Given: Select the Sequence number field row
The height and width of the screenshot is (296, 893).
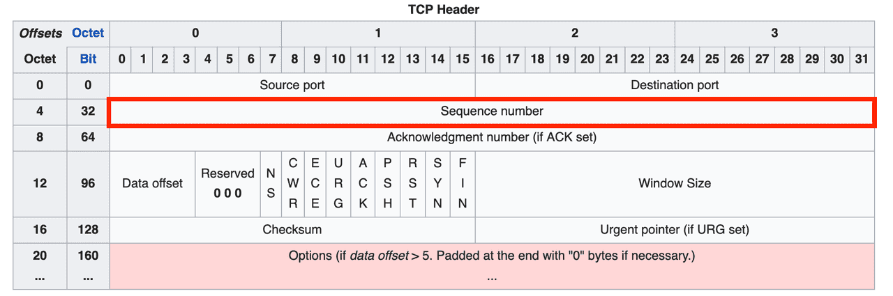Looking at the screenshot, I should click(x=491, y=111).
